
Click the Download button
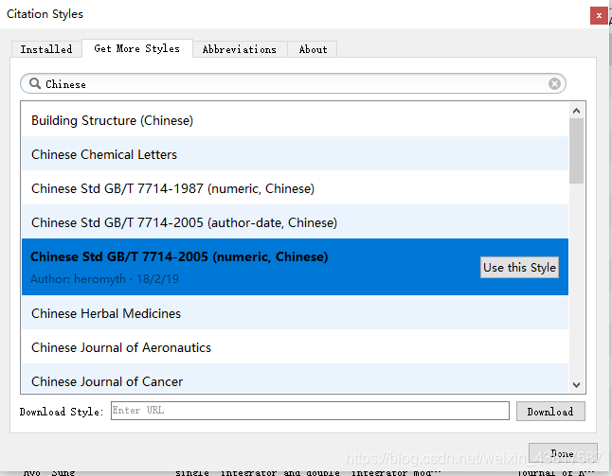(x=550, y=412)
